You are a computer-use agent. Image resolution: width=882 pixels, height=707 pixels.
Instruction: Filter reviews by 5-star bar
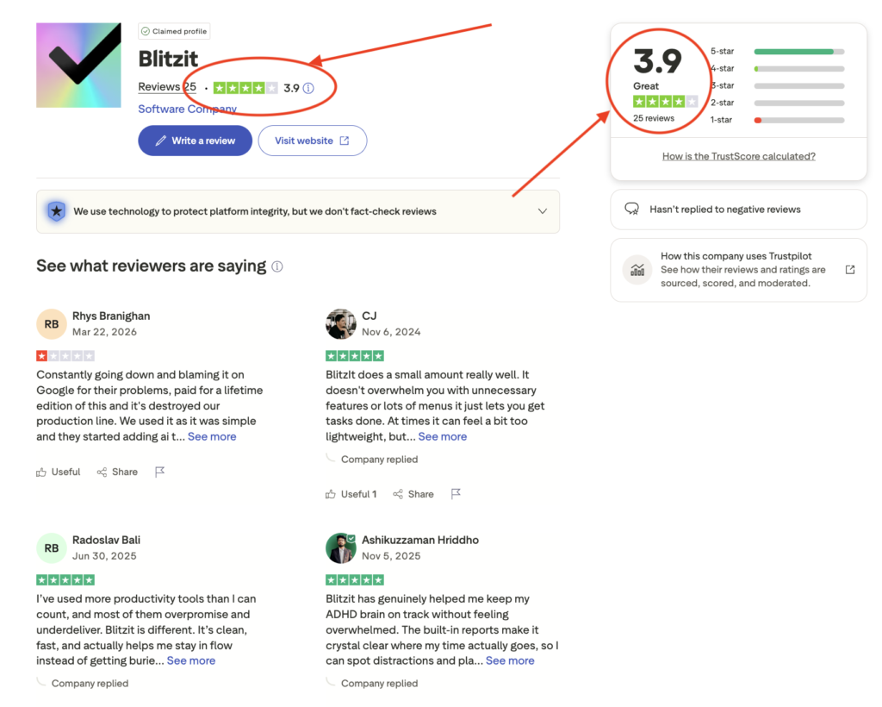[x=799, y=52]
